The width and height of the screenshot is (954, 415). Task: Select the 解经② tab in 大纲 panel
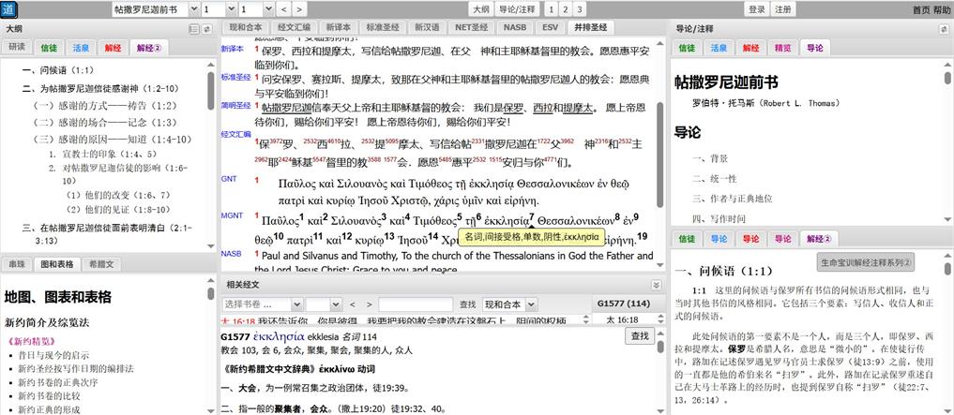coord(150,48)
